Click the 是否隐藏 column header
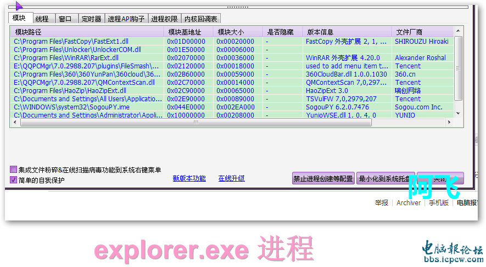 click(x=283, y=32)
